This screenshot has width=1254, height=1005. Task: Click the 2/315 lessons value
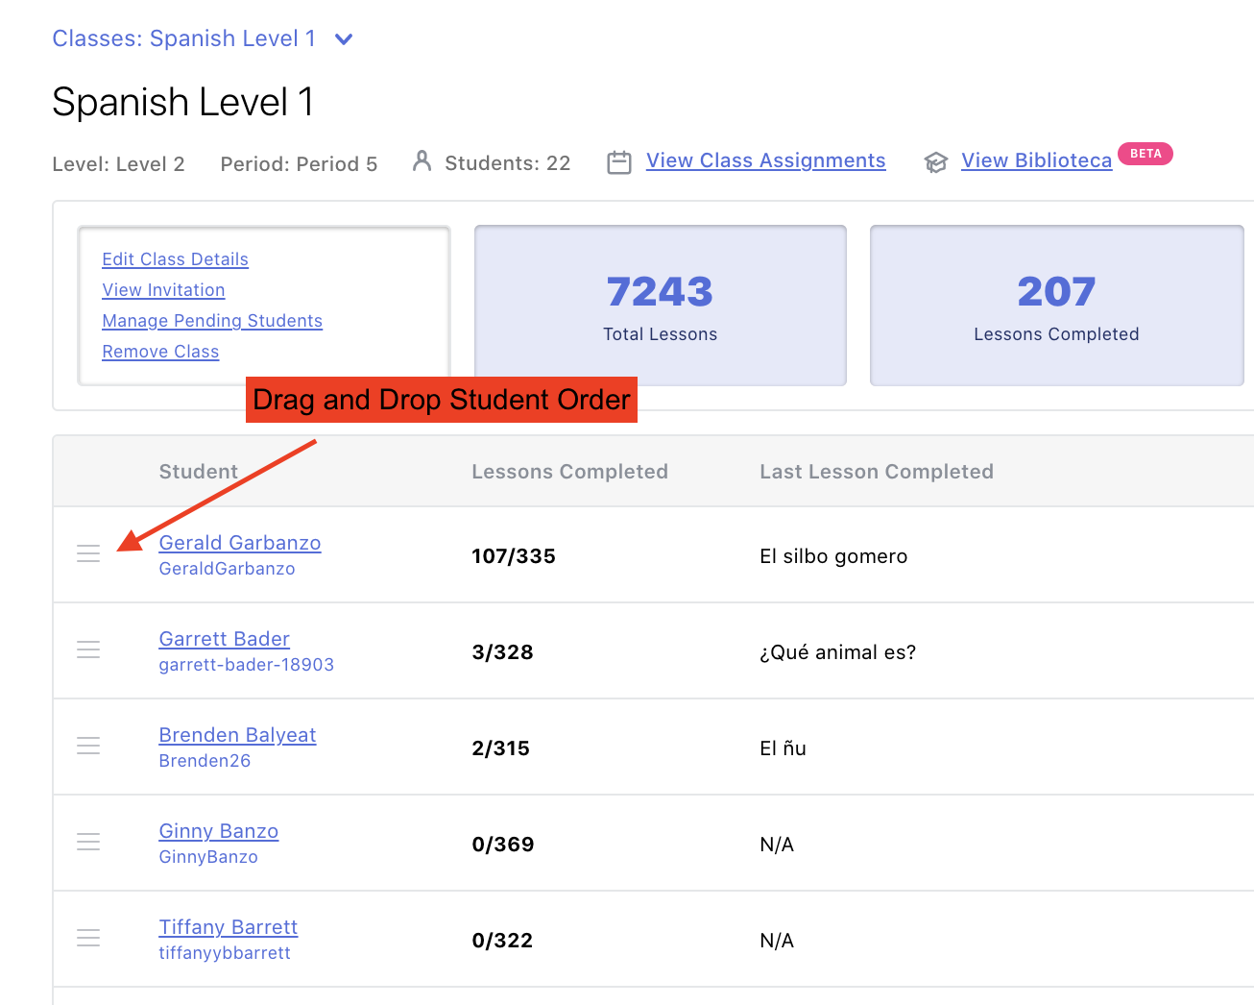point(500,748)
